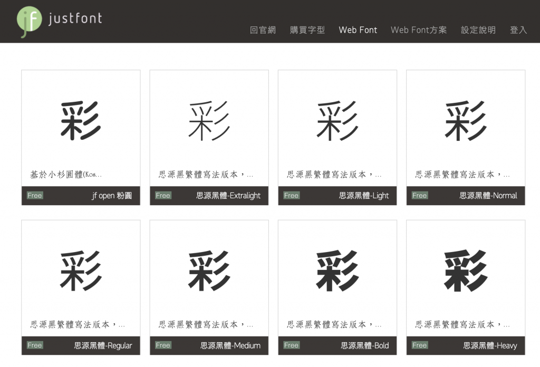The width and height of the screenshot is (540, 367).
Task: Select the 思源黑體-Heavy font name
Action: pos(490,345)
